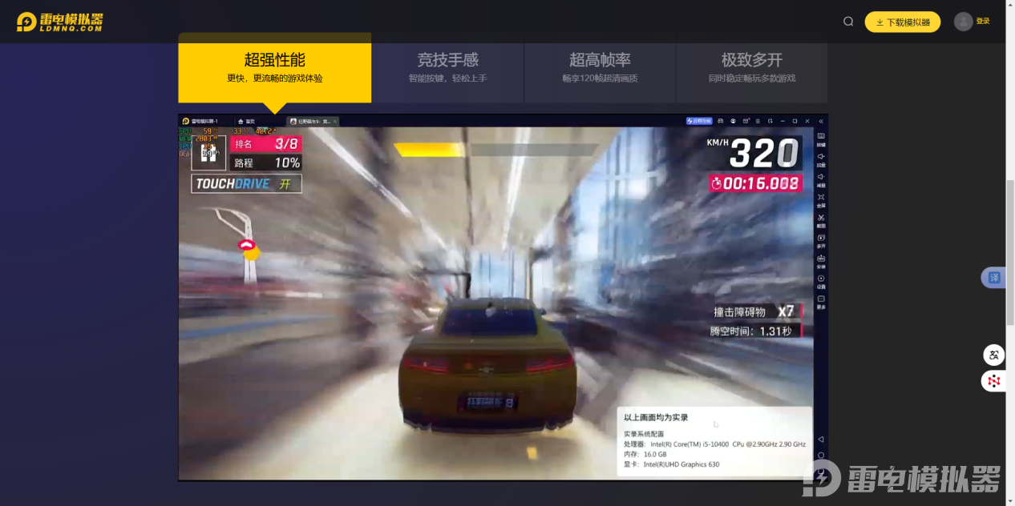Minimize the emulator window
The image size is (1015, 506).
[782, 121]
